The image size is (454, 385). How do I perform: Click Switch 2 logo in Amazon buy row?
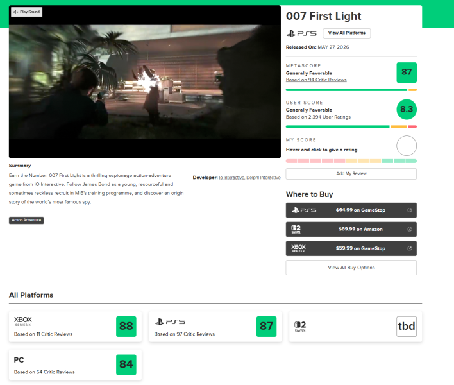click(x=296, y=229)
